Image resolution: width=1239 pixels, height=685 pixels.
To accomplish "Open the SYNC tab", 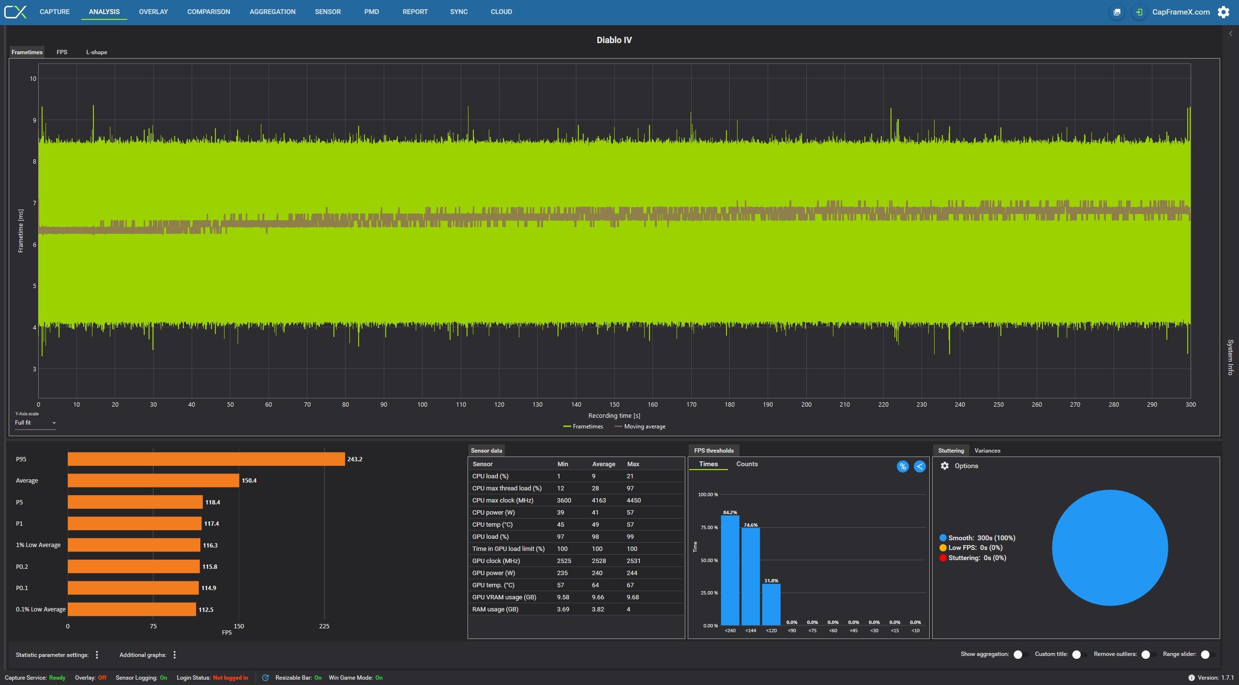I will click(x=459, y=12).
